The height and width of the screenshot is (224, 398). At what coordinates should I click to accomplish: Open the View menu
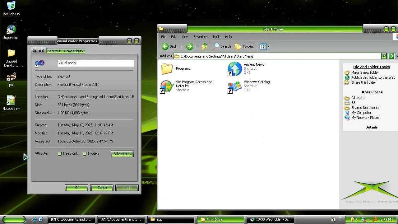(185, 37)
